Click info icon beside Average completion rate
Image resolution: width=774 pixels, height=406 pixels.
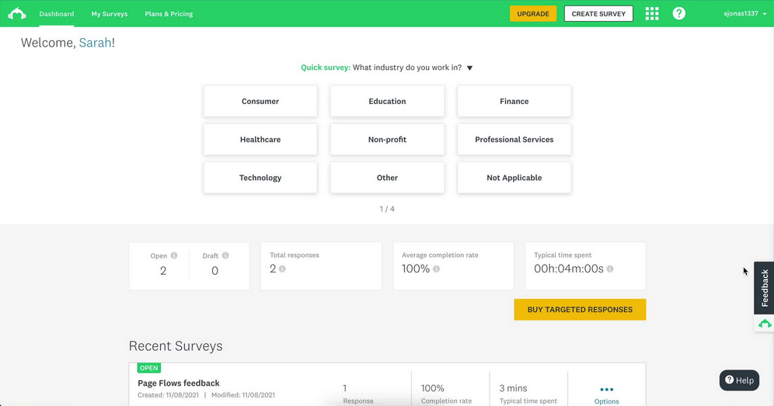point(437,269)
